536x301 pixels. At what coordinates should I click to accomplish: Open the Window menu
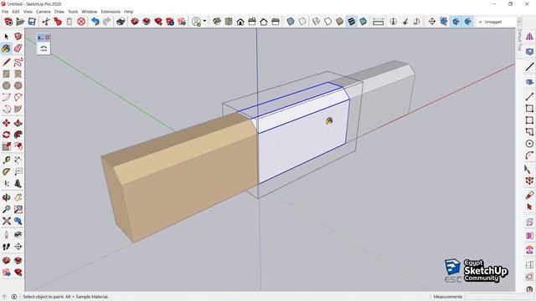[90, 12]
